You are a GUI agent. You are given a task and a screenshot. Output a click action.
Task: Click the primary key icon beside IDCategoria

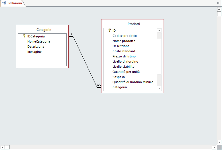(24, 36)
